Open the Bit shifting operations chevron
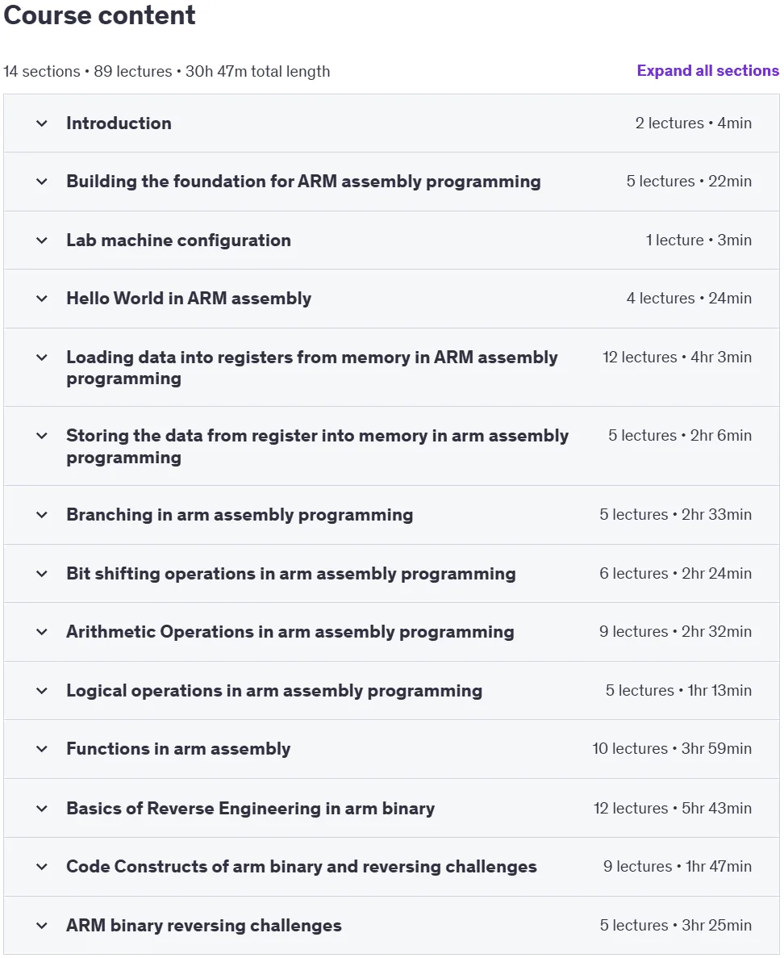The image size is (784, 958). [41, 574]
